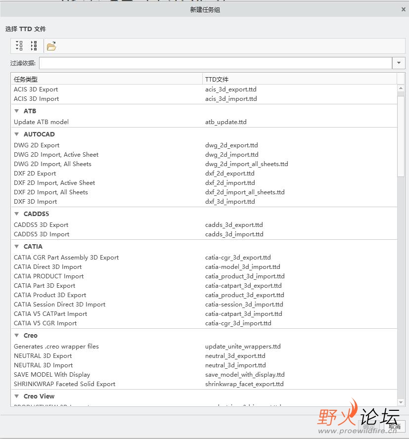
Task: Select CATIA Part 3D Export row
Action: [204, 286]
